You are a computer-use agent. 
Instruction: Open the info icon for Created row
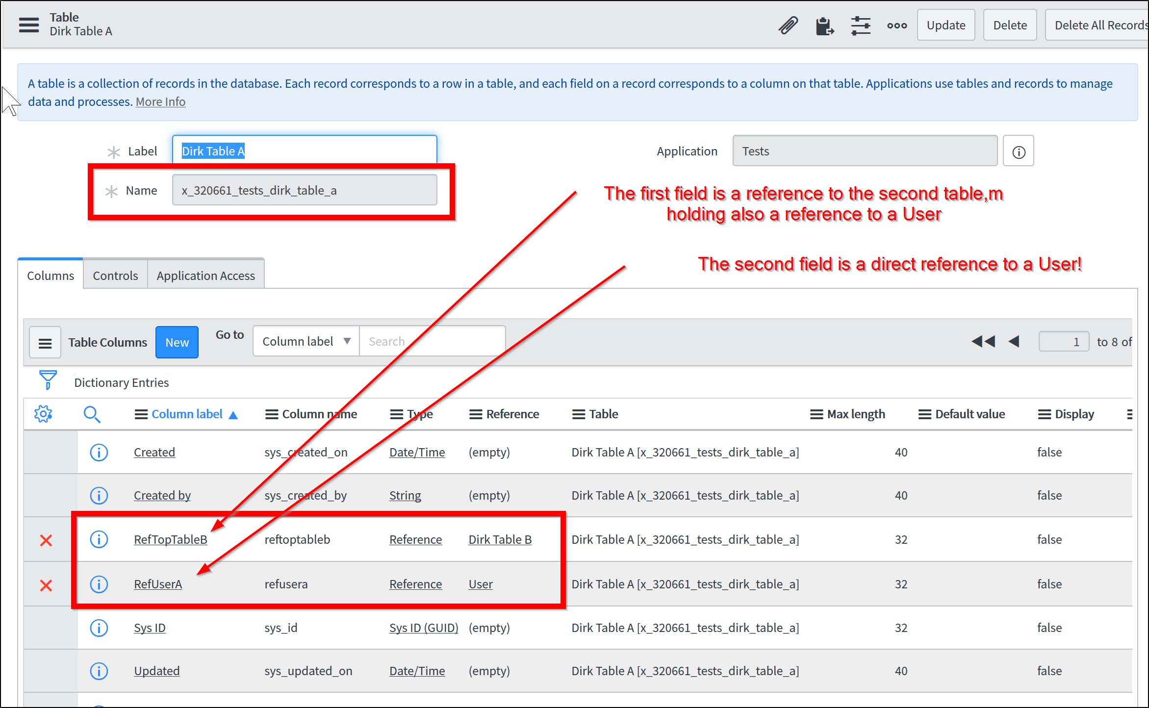[x=99, y=452]
